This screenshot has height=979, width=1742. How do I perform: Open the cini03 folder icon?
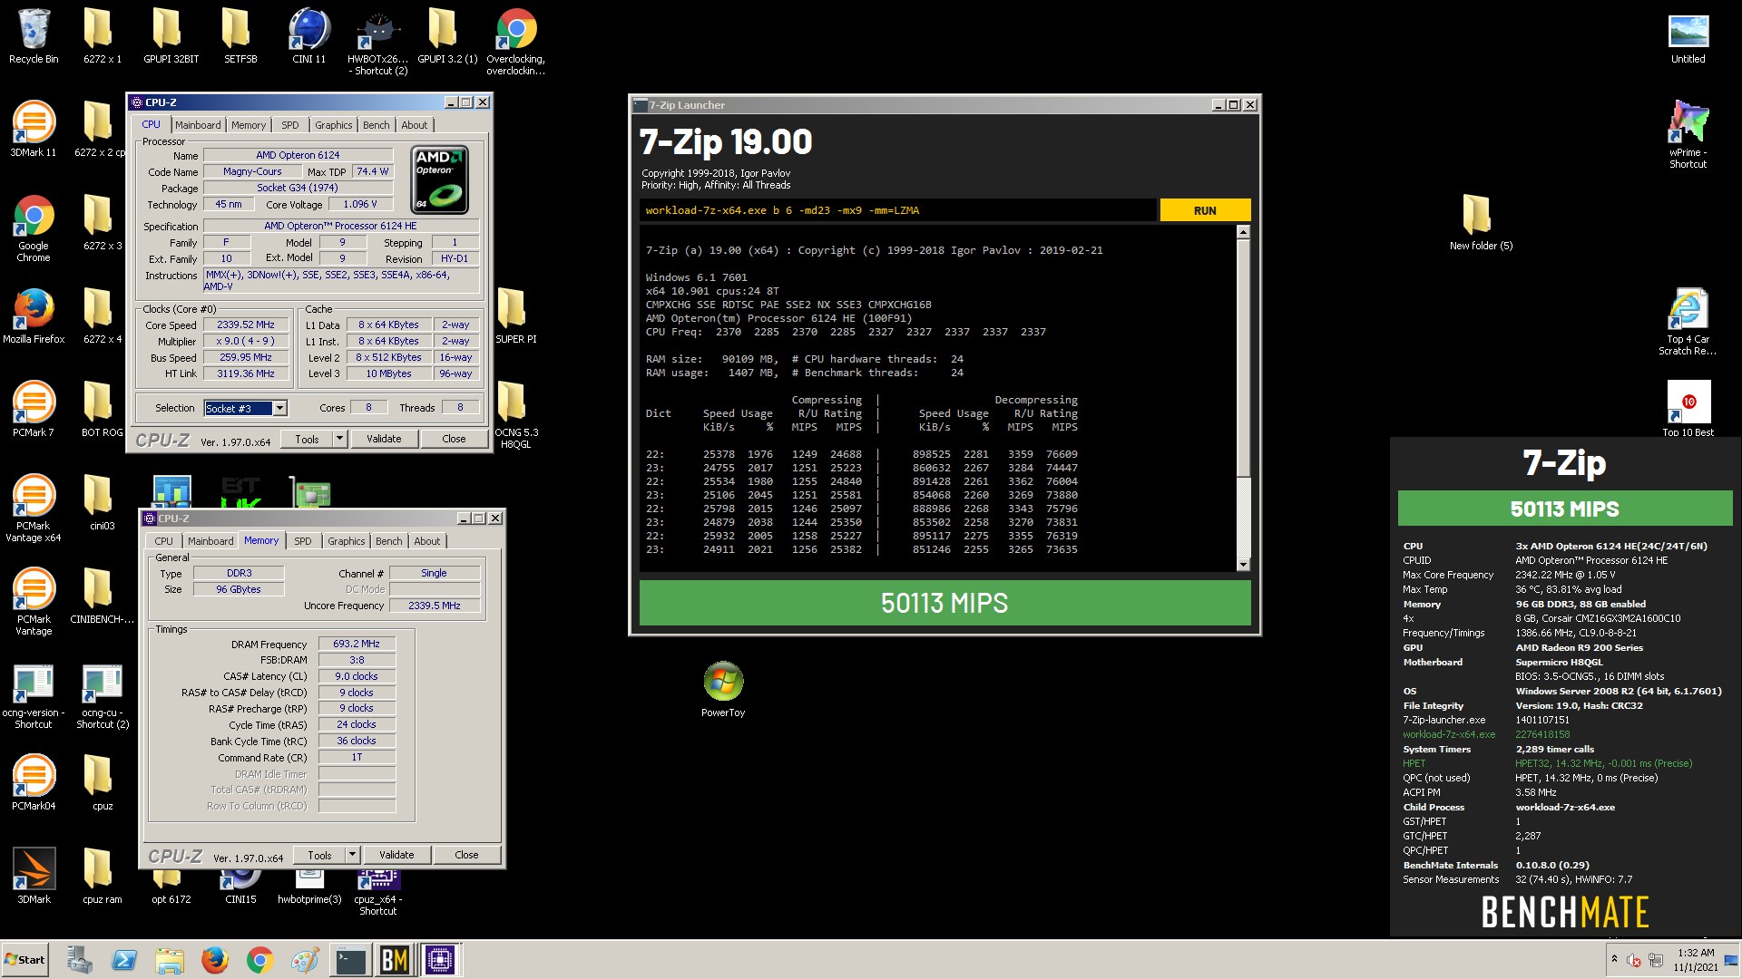pyautogui.click(x=102, y=503)
